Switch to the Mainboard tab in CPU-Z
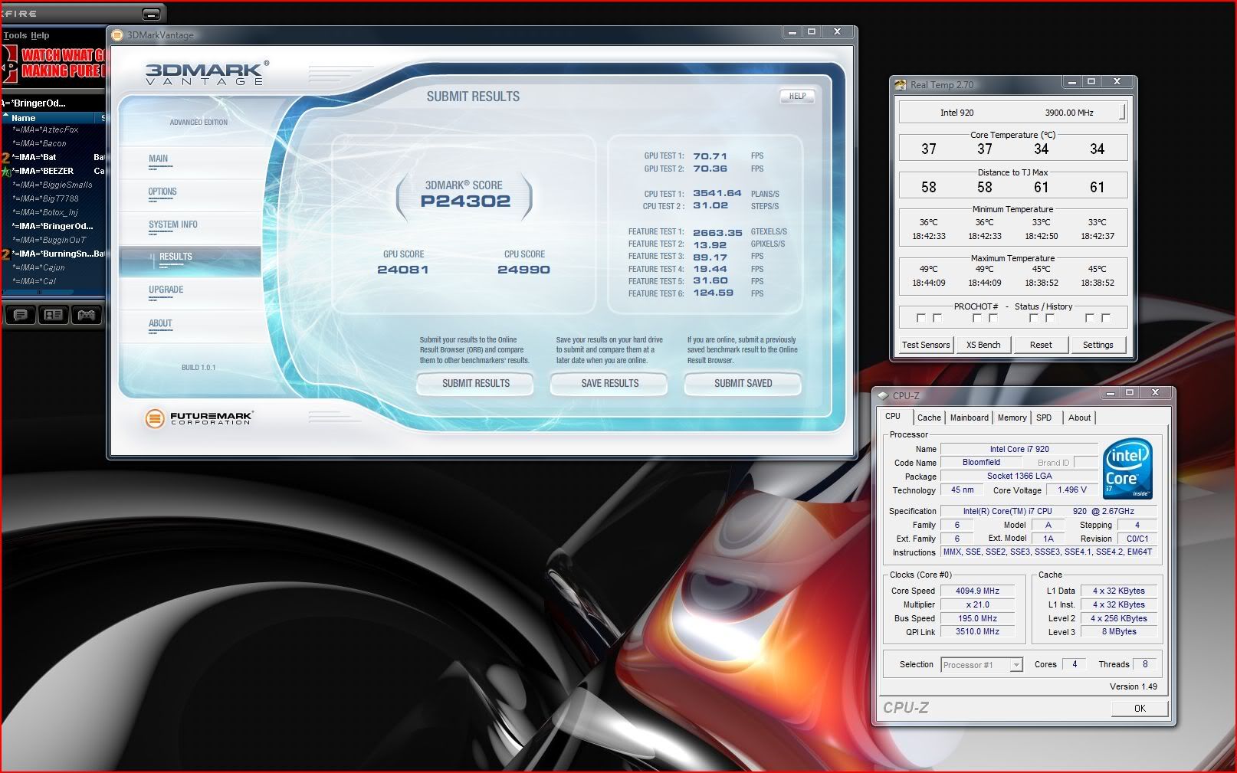The image size is (1237, 773). [x=970, y=418]
